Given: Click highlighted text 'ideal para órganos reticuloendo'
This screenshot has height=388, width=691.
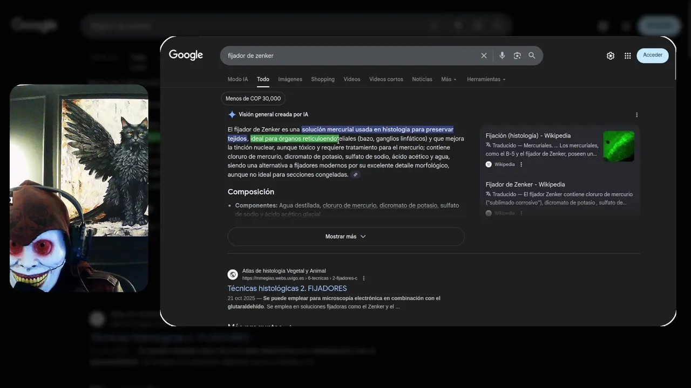Looking at the screenshot, I should tap(294, 138).
